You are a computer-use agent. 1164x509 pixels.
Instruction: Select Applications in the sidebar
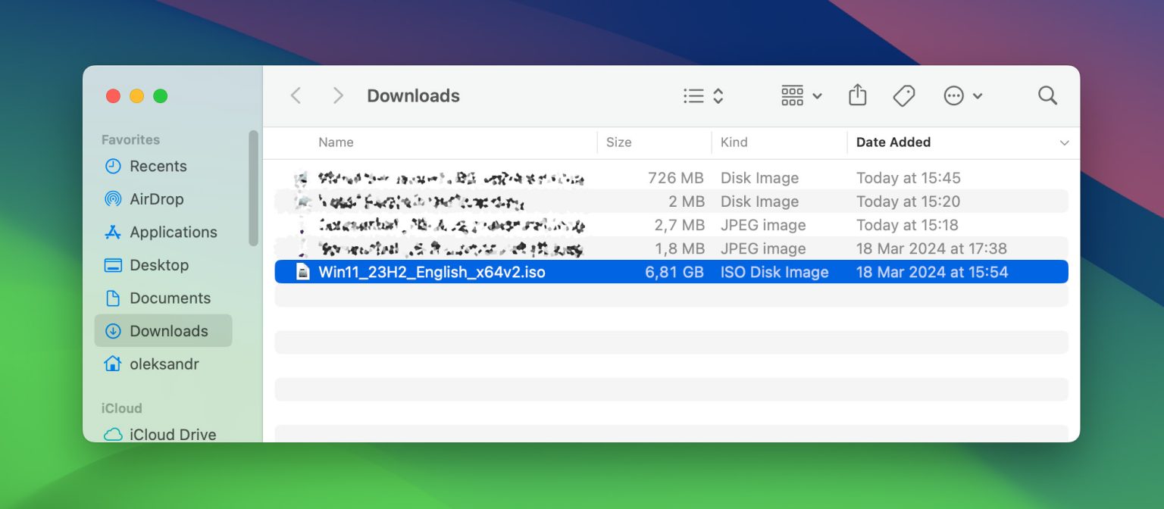pyautogui.click(x=173, y=232)
